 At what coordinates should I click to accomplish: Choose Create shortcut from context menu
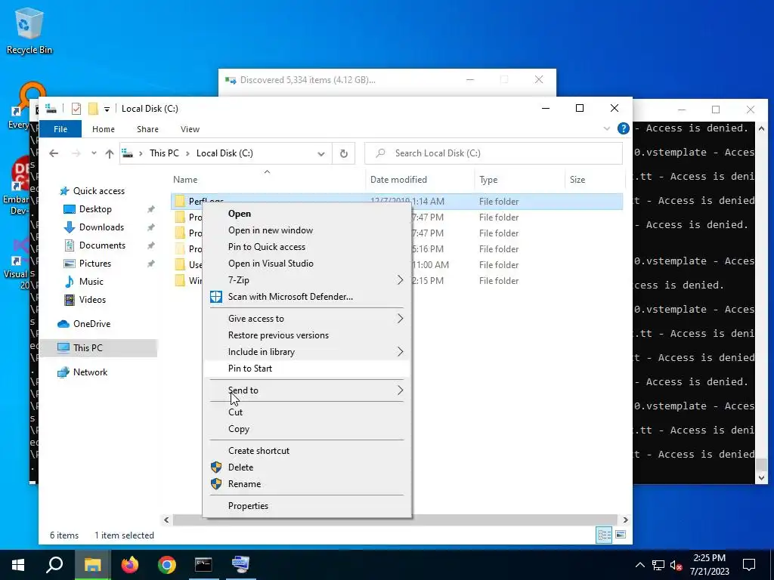307,451
